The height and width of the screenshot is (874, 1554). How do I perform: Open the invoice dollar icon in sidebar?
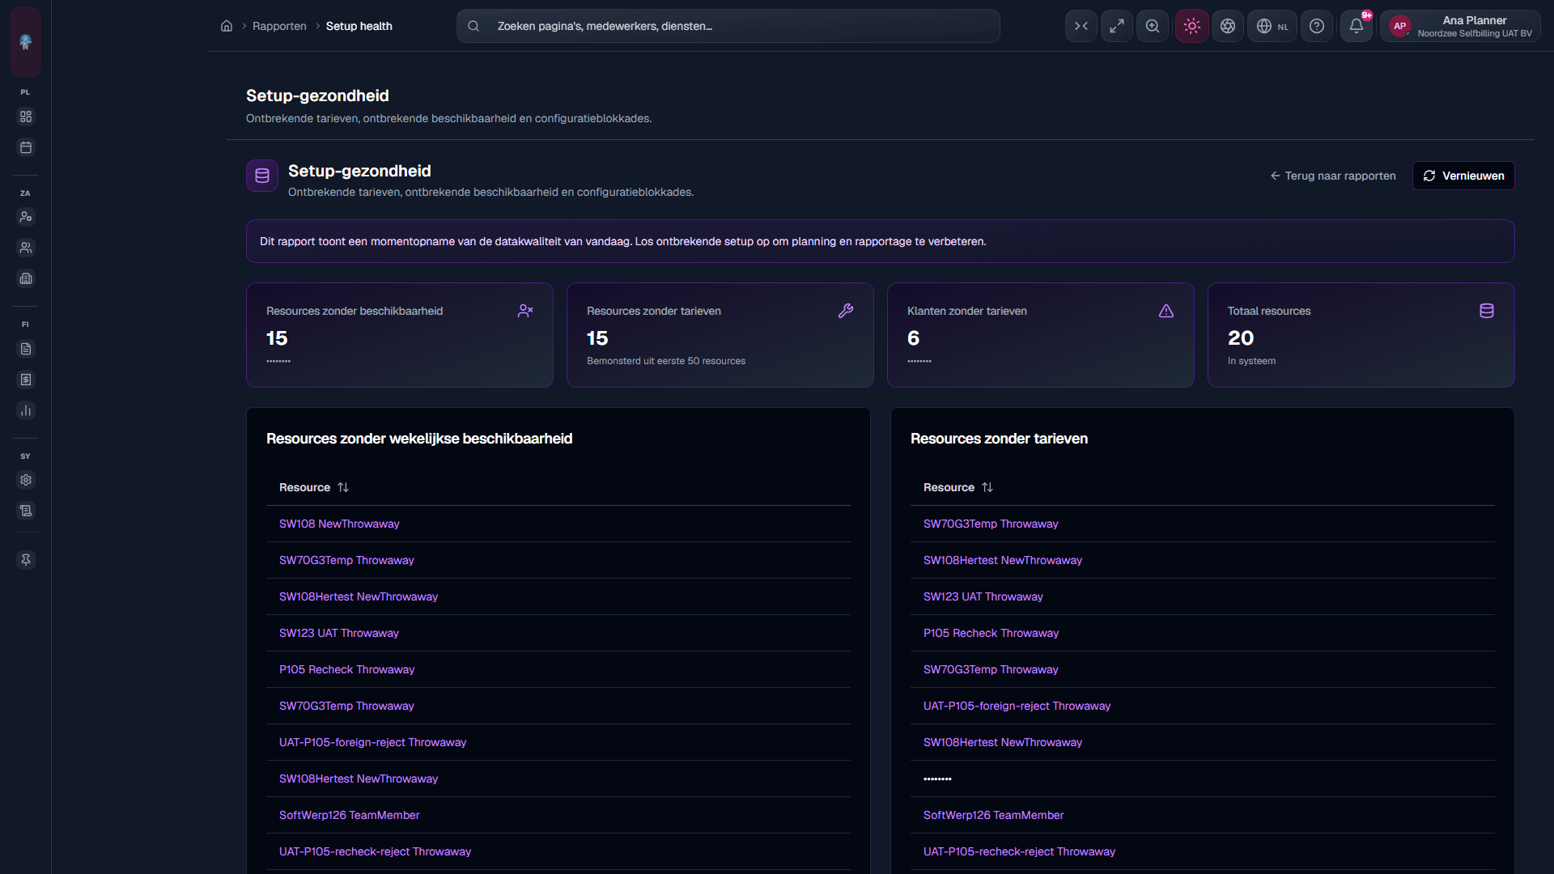[x=26, y=380]
